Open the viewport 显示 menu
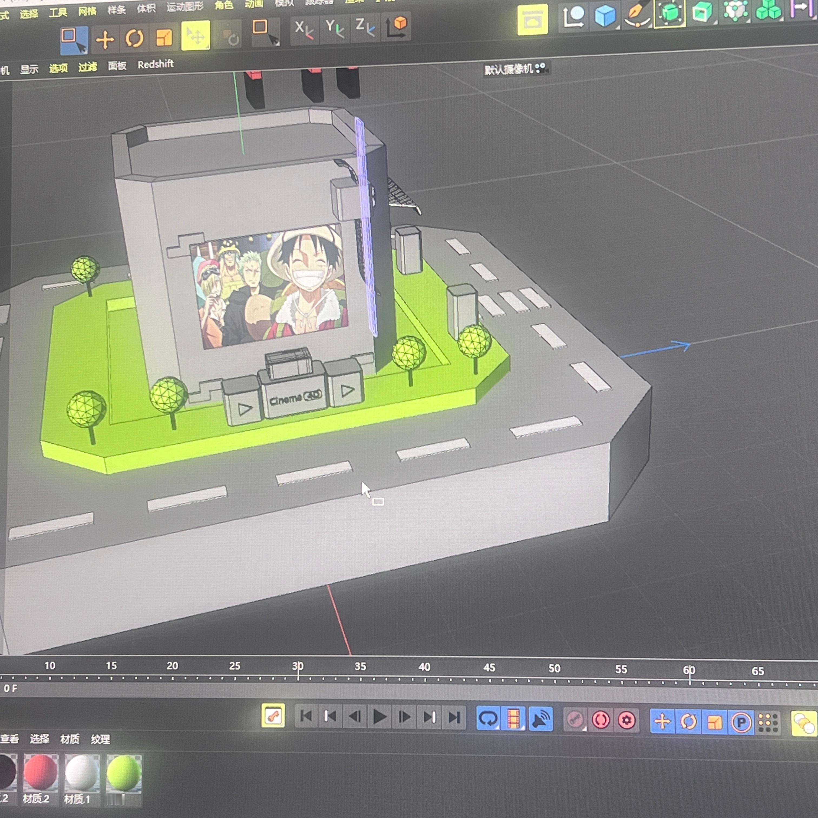Image resolution: width=818 pixels, height=818 pixels. [29, 70]
